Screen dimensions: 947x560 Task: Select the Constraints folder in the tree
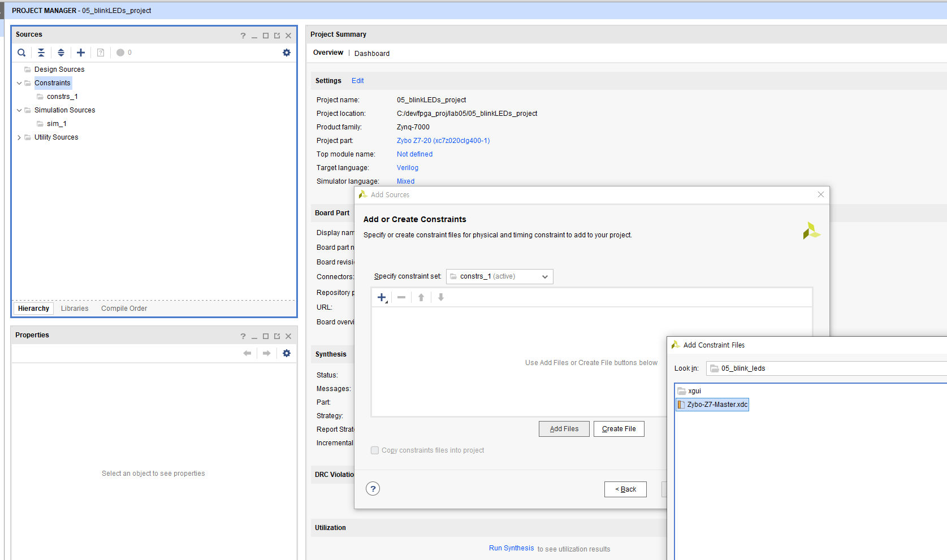[x=53, y=83]
